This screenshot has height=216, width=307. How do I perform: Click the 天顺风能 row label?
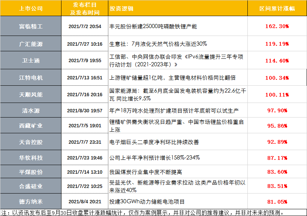click(x=31, y=94)
